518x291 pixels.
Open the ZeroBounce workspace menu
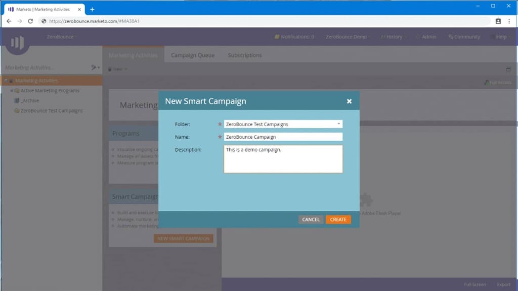61,37
